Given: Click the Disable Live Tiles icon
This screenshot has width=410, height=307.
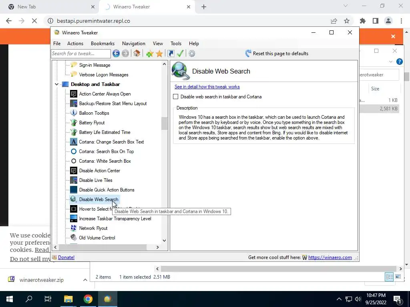Looking at the screenshot, I should (x=74, y=180).
